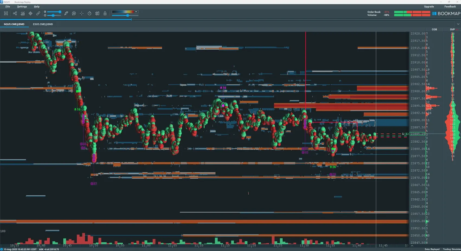Toggle the lock icon in toolbar
Viewport: 461px width, 251px height.
[105, 13]
